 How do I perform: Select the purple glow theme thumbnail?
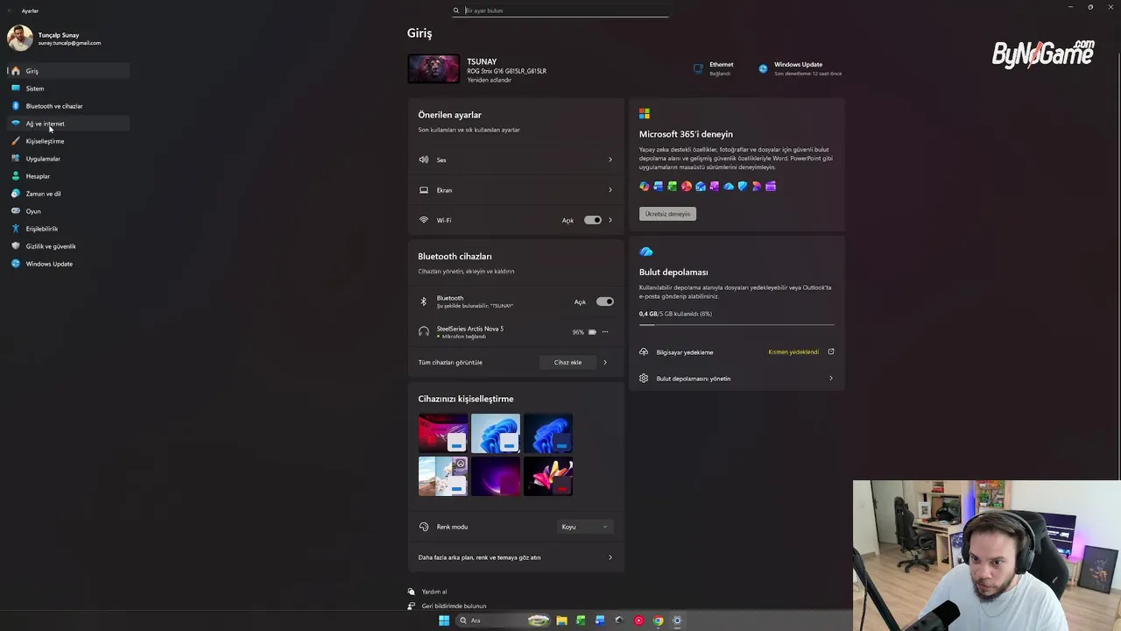tap(496, 476)
